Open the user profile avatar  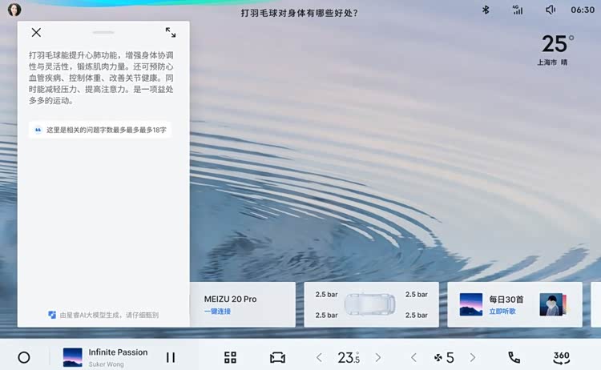14,10
